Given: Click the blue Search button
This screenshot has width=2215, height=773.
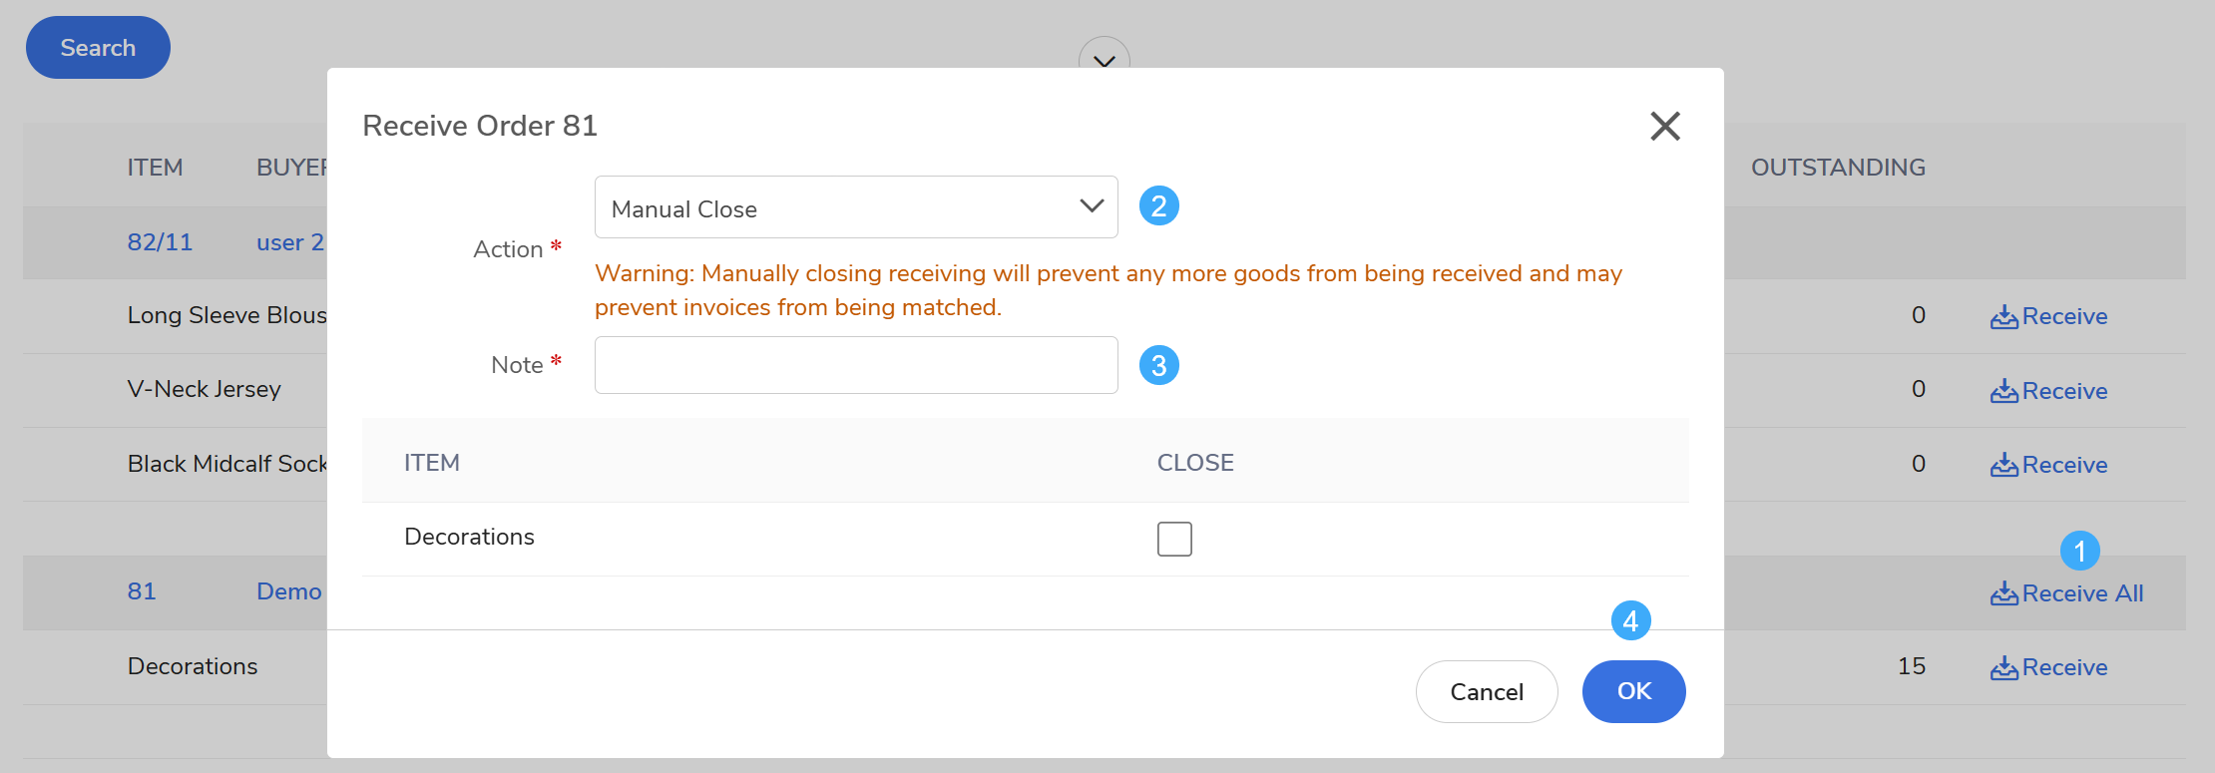Looking at the screenshot, I should 98,48.
